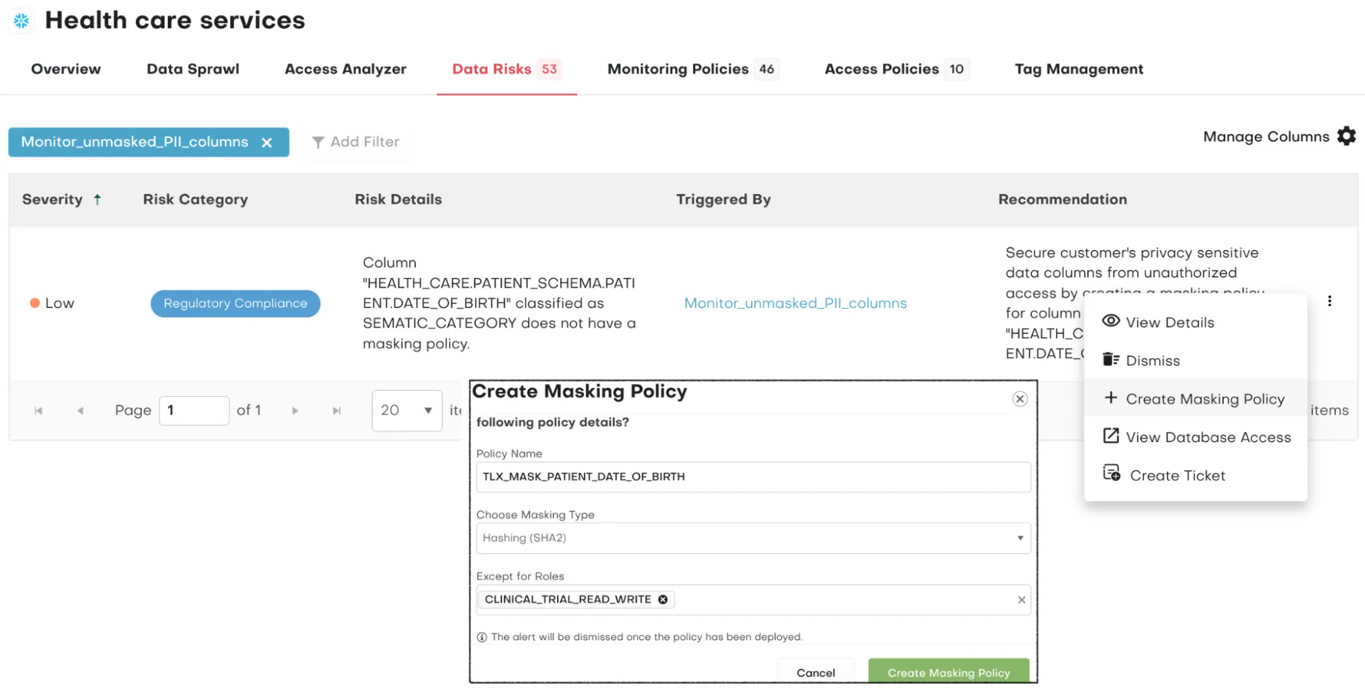1365x688 pixels.
Task: Click the Health care services page title
Action: [x=175, y=20]
